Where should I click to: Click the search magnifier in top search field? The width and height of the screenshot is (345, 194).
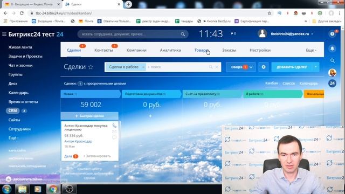[183, 34]
